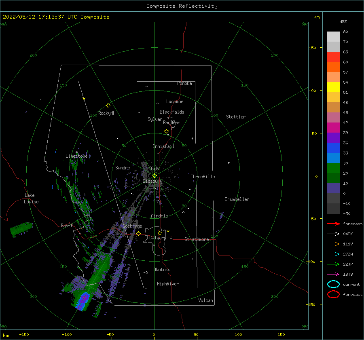This screenshot has width=364, height=340.
Task: Click the red forecast arrow in legend
Action: tap(333, 224)
